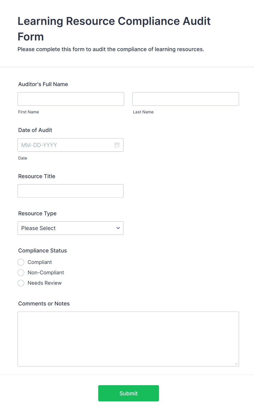The width and height of the screenshot is (254, 415).
Task: Click the Date of Audit label
Action: (x=35, y=130)
